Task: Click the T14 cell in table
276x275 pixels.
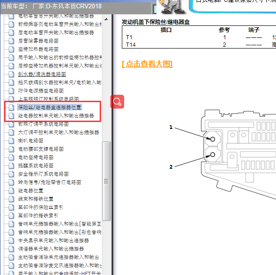Action: [x=131, y=45]
